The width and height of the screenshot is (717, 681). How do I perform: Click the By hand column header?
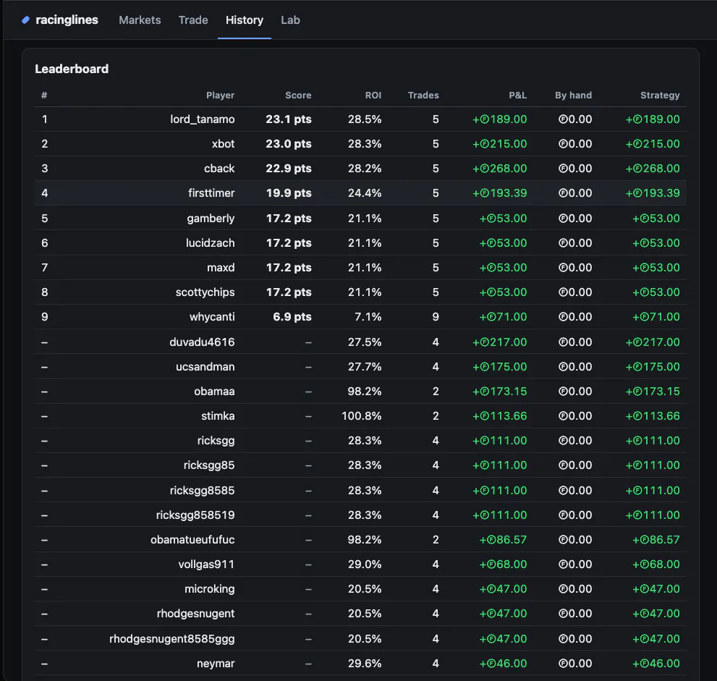[x=574, y=95]
